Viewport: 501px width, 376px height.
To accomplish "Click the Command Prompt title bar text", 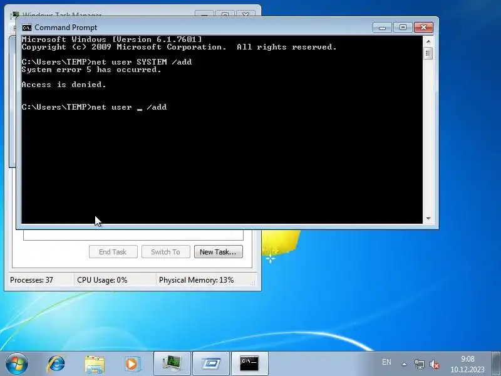I will tap(66, 28).
